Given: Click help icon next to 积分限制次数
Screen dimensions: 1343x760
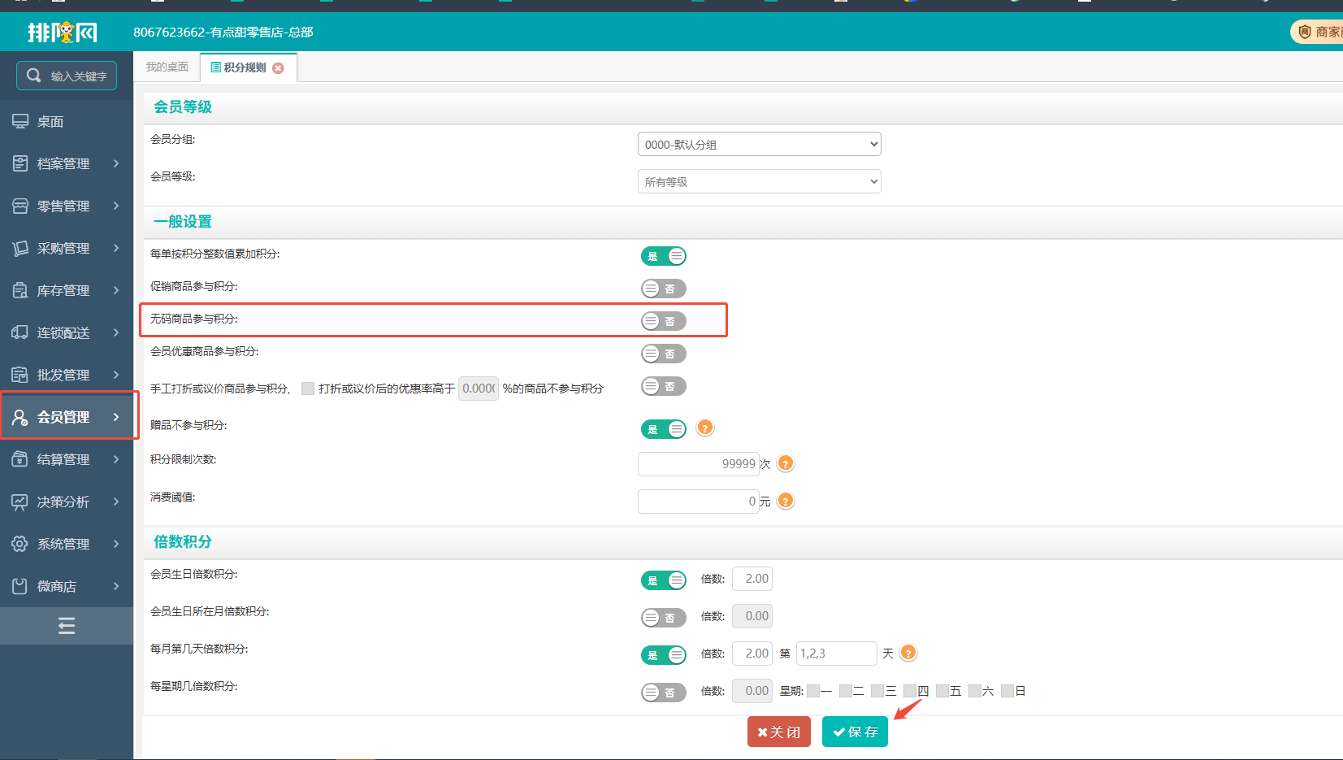Looking at the screenshot, I should (785, 463).
